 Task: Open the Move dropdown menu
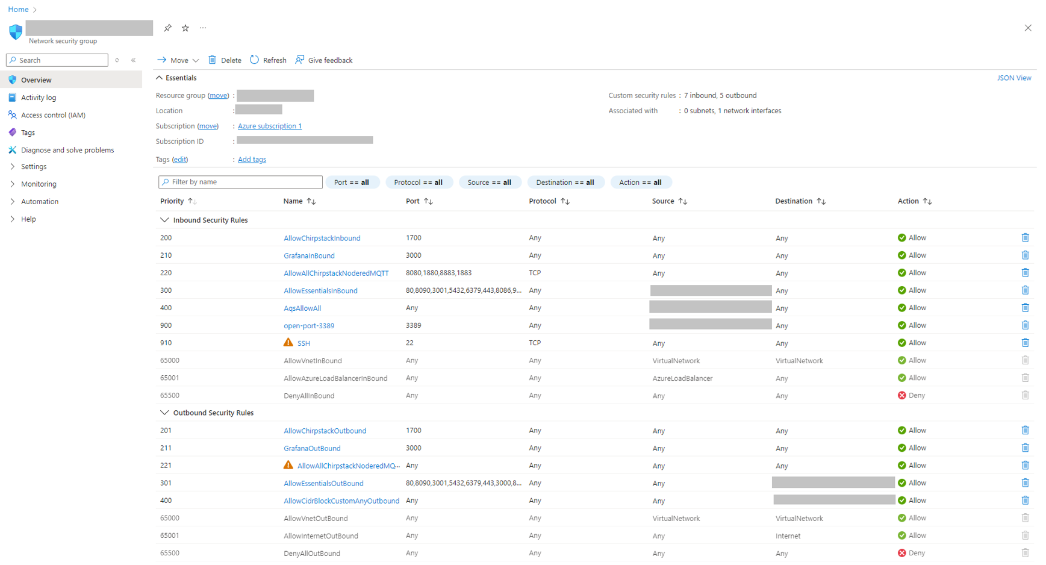pos(178,60)
